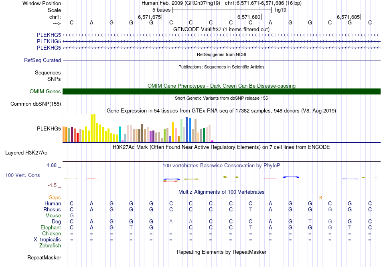Click the RefSeq Curated track label
The width and height of the screenshot is (381, 267).
pos(42,60)
